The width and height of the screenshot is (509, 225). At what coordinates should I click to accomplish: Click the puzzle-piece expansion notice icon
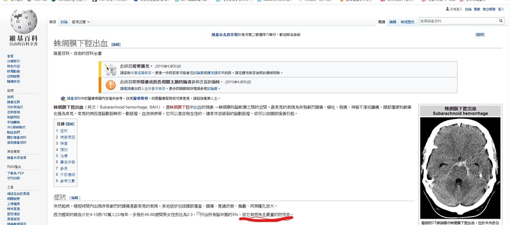(110, 69)
